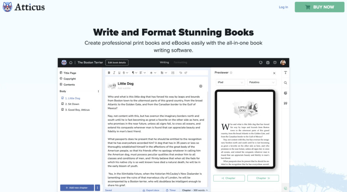This screenshot has height=192, width=347.
Task: Click the strikethrough icon in toolbar
Action: [124, 73]
